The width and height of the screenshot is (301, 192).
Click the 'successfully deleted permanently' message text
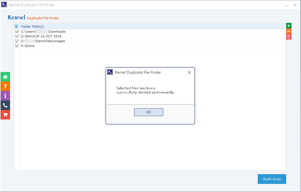point(146,93)
